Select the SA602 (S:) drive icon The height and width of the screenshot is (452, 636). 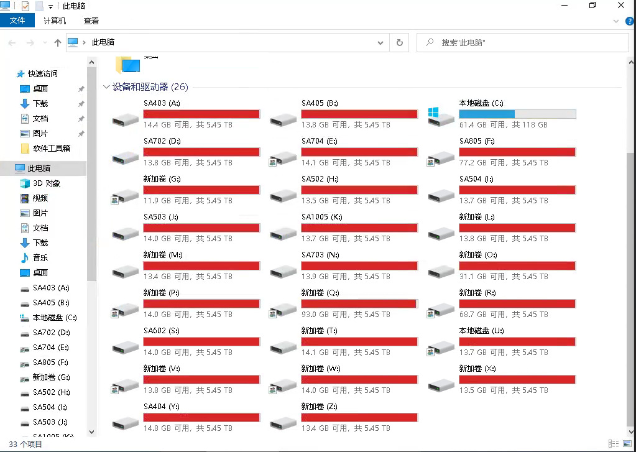pos(126,348)
